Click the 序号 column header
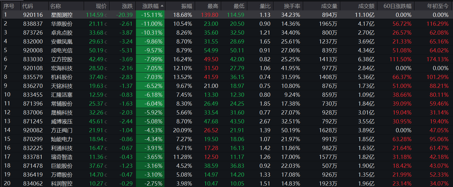The image size is (453, 187). pos(9,6)
